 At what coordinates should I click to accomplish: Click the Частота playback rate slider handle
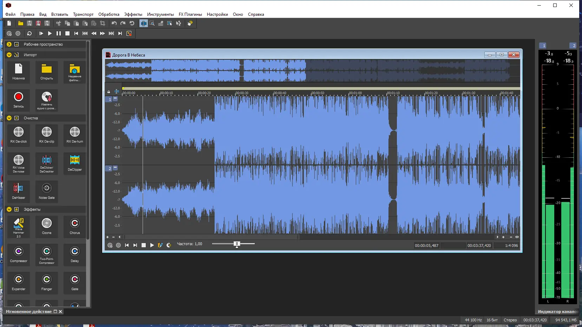tap(237, 244)
